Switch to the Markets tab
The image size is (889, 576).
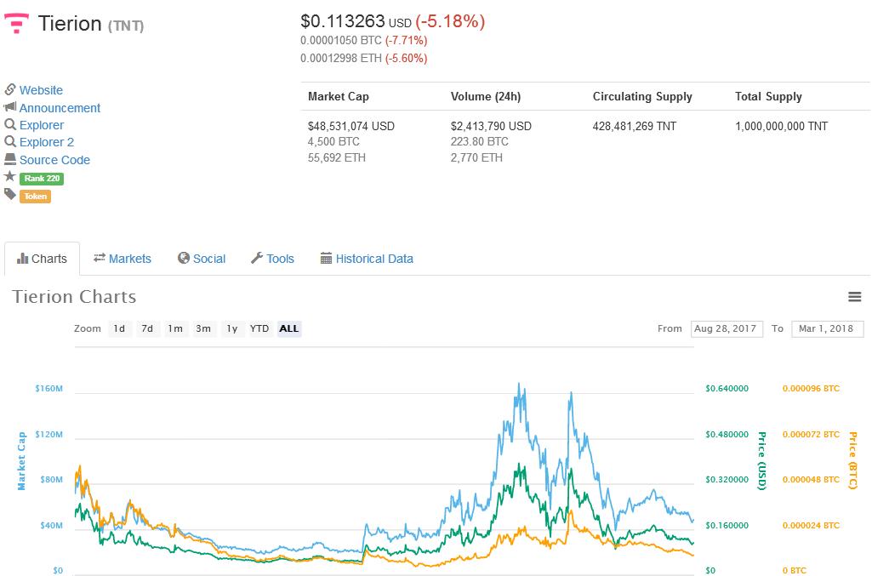pyautogui.click(x=123, y=259)
